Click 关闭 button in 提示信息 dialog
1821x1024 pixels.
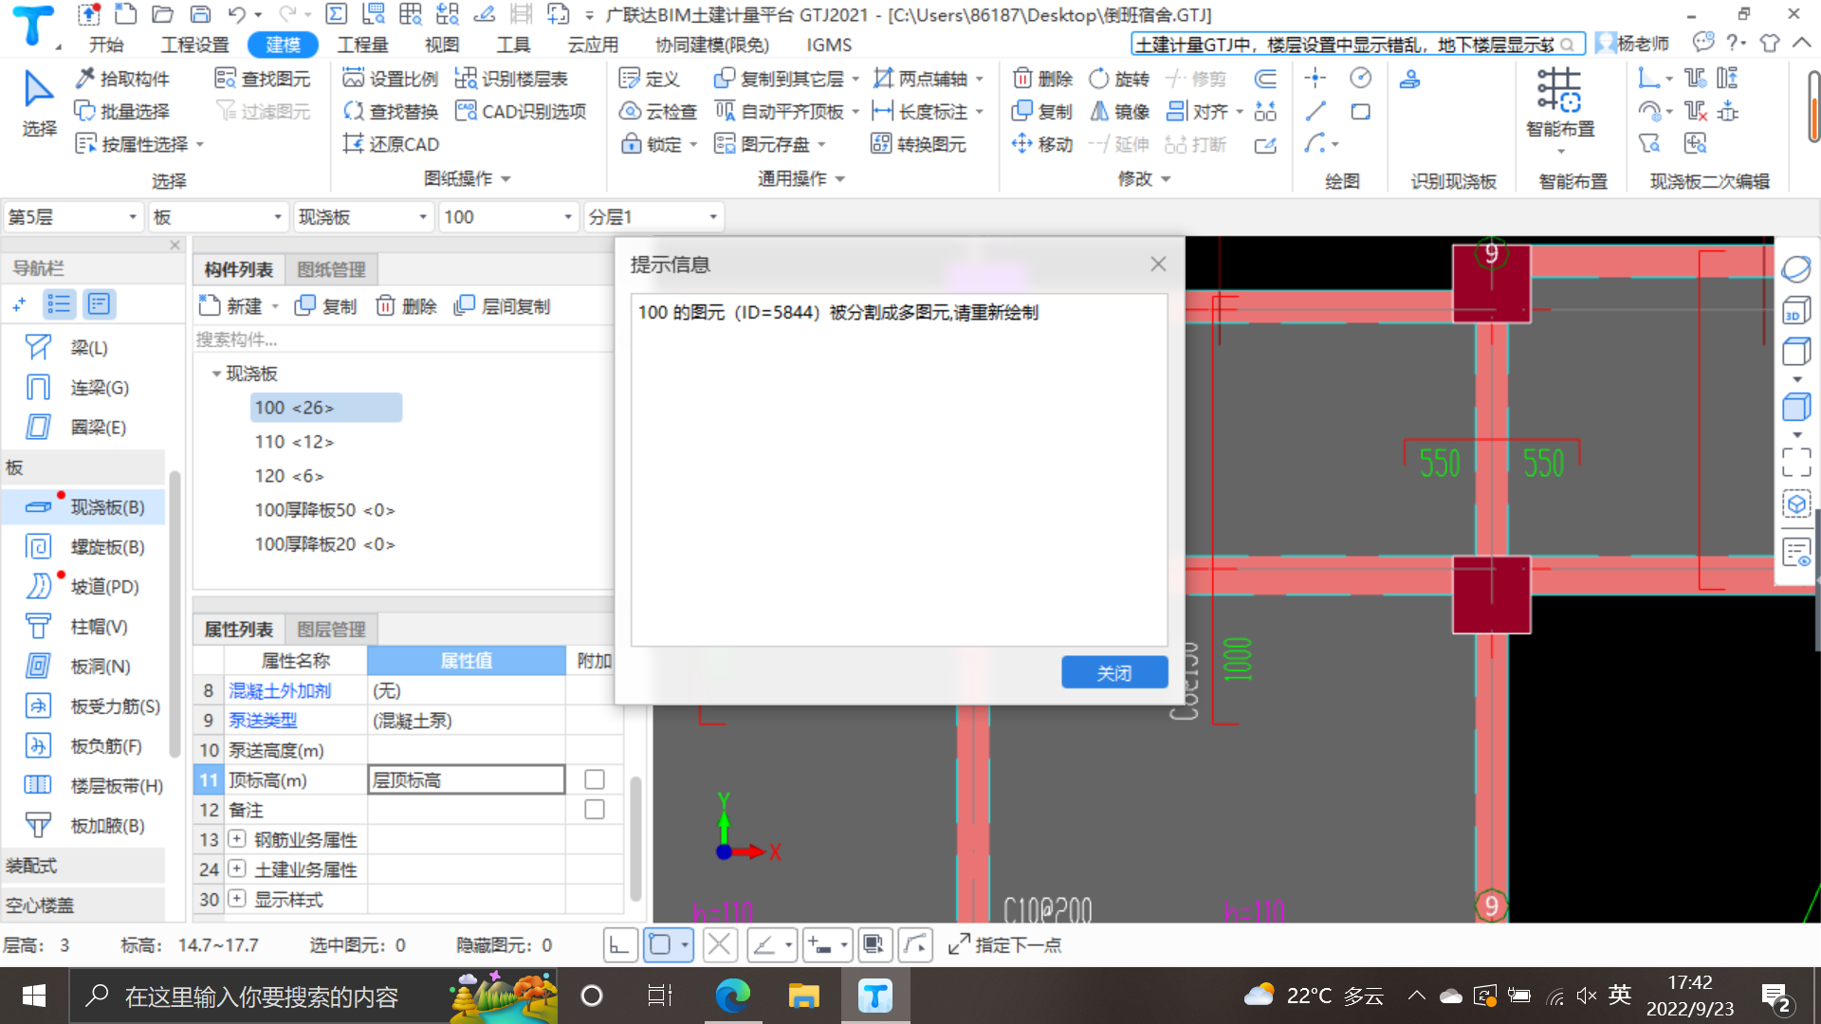pyautogui.click(x=1114, y=672)
